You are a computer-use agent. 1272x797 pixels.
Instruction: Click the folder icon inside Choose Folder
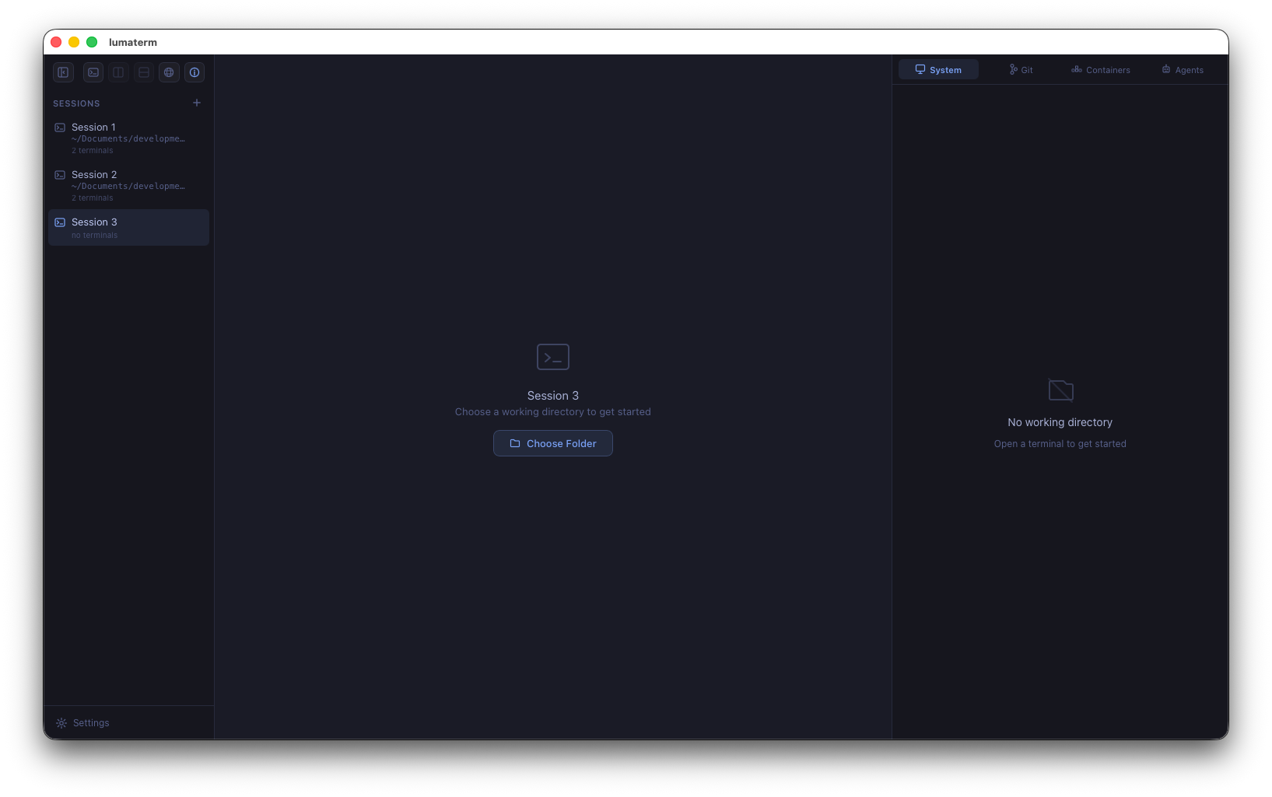[x=516, y=443]
